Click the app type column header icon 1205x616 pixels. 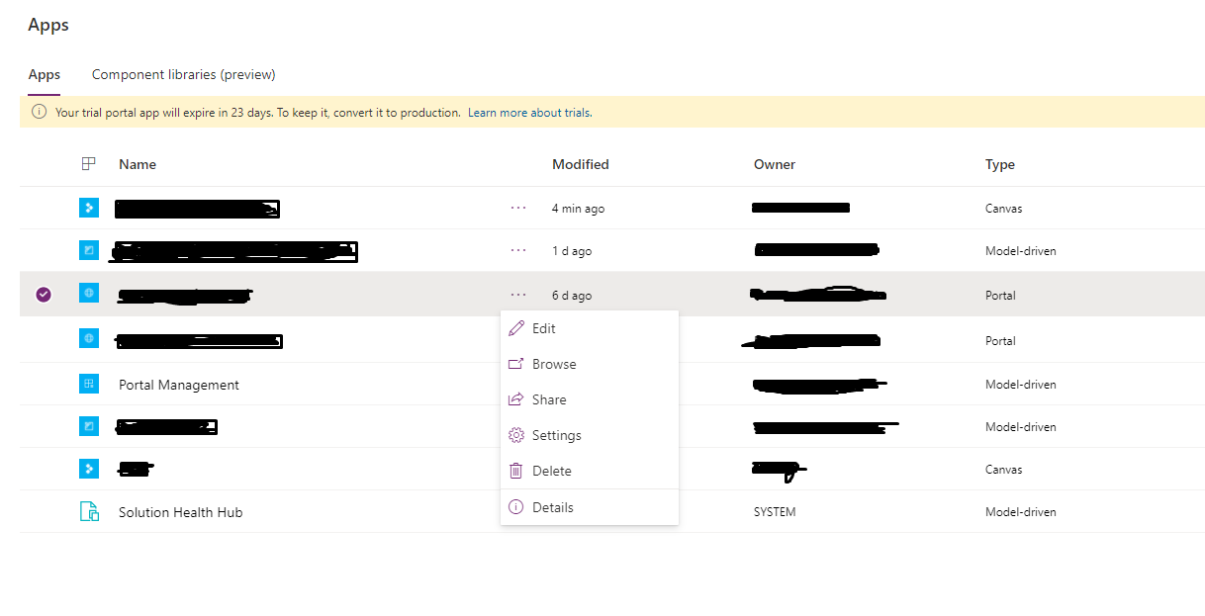pyautogui.click(x=89, y=164)
